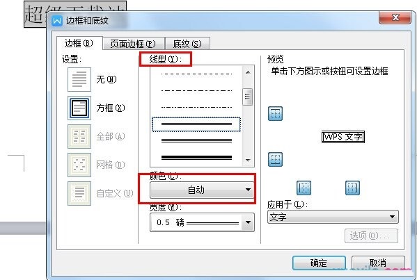This screenshot has height=280, width=417.
Task: Open the 宽度 width dropdown showing 0.5 磅
Action: [x=202, y=222]
